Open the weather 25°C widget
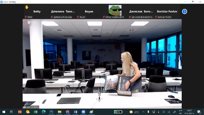Viewport: 204px width, 115px height. [x=134, y=112]
